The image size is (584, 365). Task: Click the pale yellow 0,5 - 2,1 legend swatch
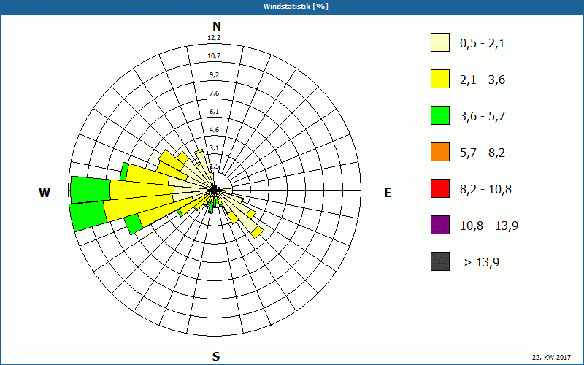(x=440, y=42)
